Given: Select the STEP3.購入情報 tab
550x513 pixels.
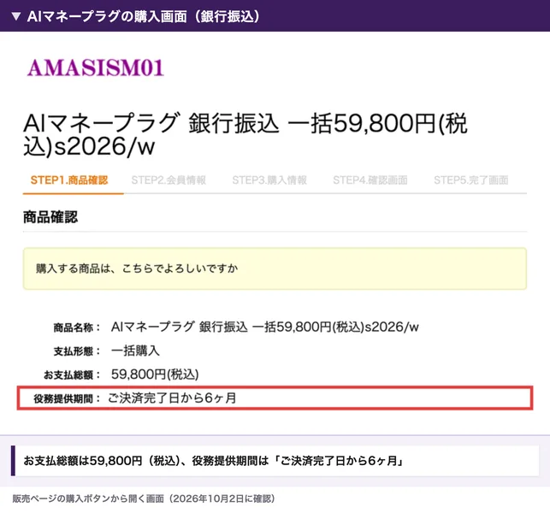Looking at the screenshot, I should click(269, 180).
